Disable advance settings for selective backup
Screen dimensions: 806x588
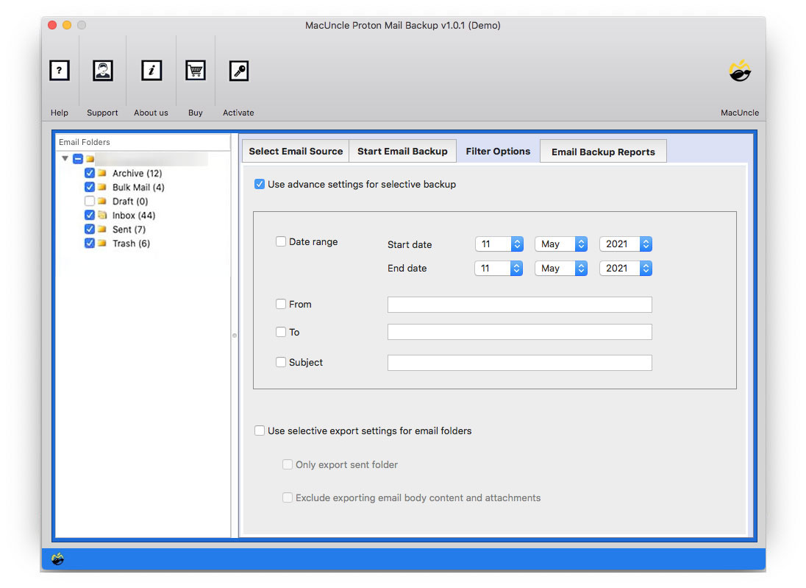coord(260,184)
